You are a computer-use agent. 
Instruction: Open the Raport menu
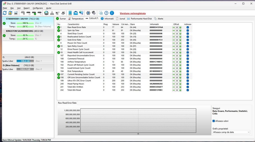pos(27,8)
